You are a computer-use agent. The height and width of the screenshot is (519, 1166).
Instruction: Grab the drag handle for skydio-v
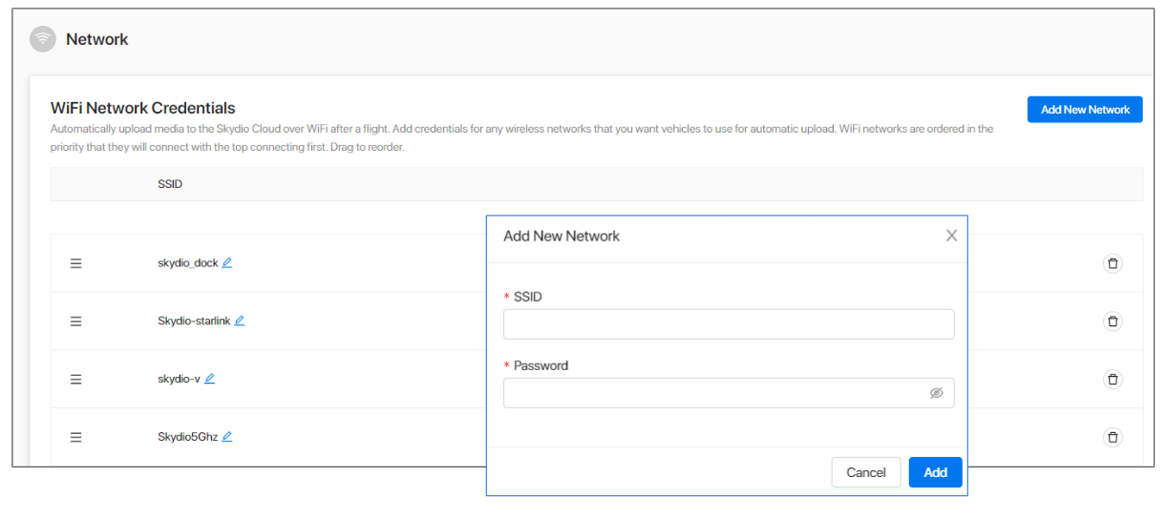[x=75, y=379]
